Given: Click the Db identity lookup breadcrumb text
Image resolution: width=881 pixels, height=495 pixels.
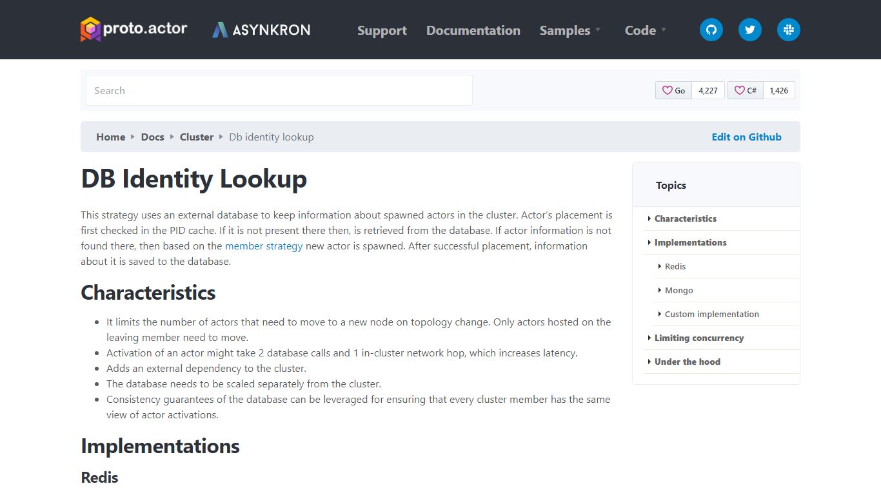Looking at the screenshot, I should pos(272,137).
